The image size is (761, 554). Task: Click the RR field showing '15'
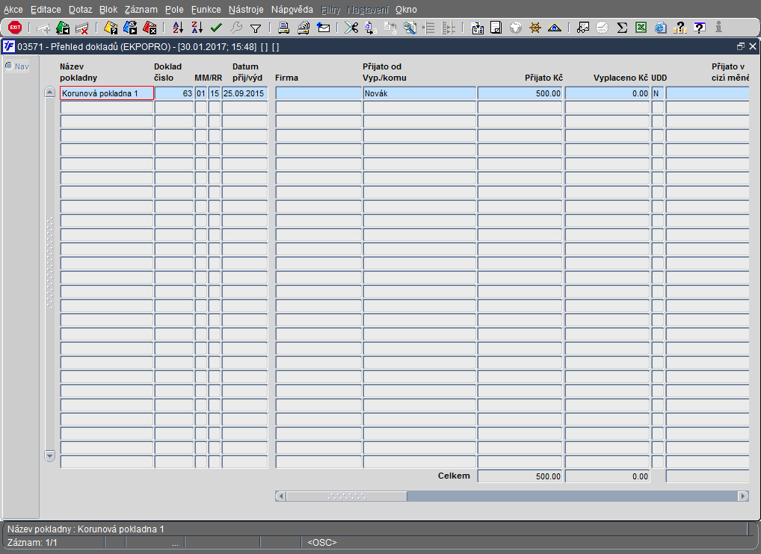tap(215, 93)
